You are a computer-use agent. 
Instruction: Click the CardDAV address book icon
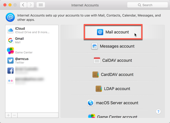95,74
